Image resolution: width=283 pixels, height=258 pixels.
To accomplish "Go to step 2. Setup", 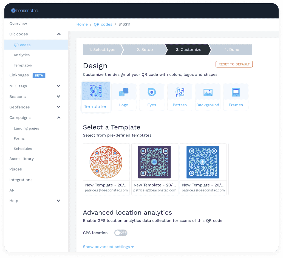I will (x=145, y=50).
